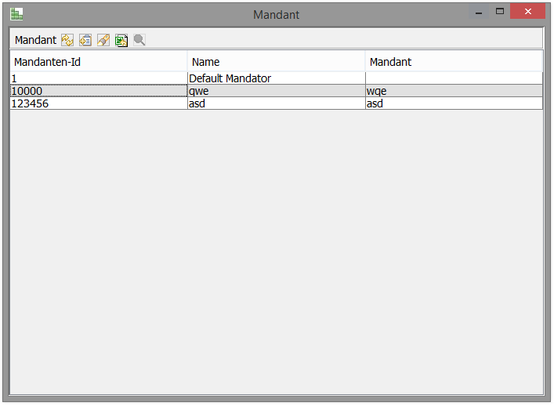Close the Mandant window
Screen dimensions: 554x406
click(x=528, y=12)
